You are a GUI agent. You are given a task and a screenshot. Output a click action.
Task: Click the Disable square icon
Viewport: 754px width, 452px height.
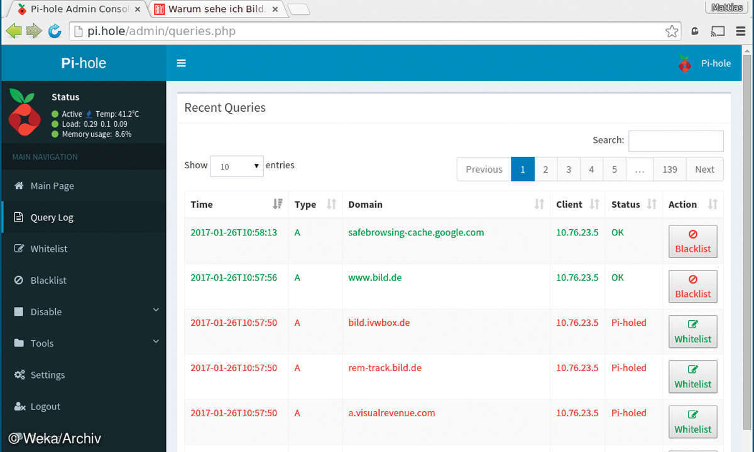18,312
